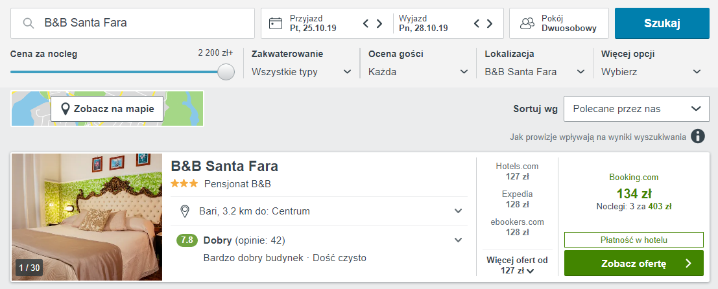Go to previous check-in date arrow

click(x=366, y=24)
